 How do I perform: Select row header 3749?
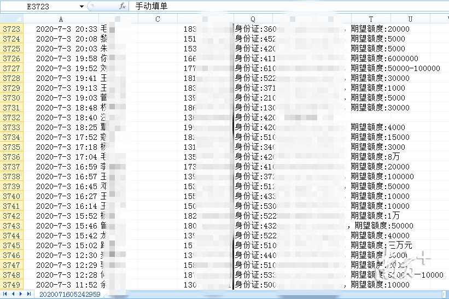11,285
